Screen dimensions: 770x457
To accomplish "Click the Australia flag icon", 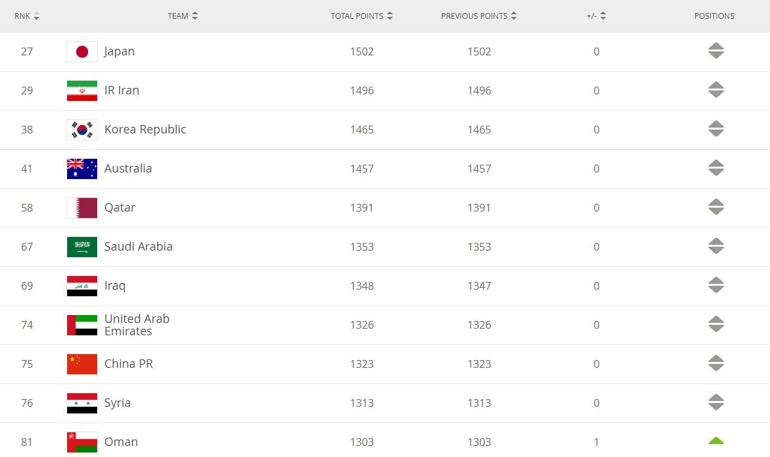I will tap(82, 169).
